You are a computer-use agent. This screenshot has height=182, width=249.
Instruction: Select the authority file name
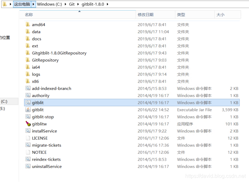[x=40, y=96]
